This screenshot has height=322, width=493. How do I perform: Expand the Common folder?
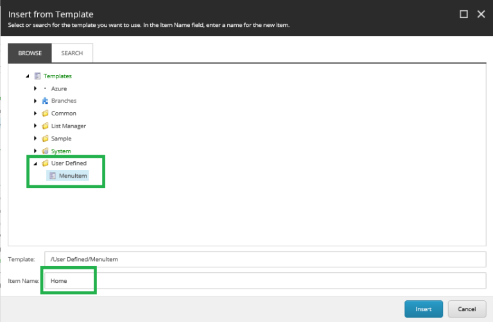point(35,114)
